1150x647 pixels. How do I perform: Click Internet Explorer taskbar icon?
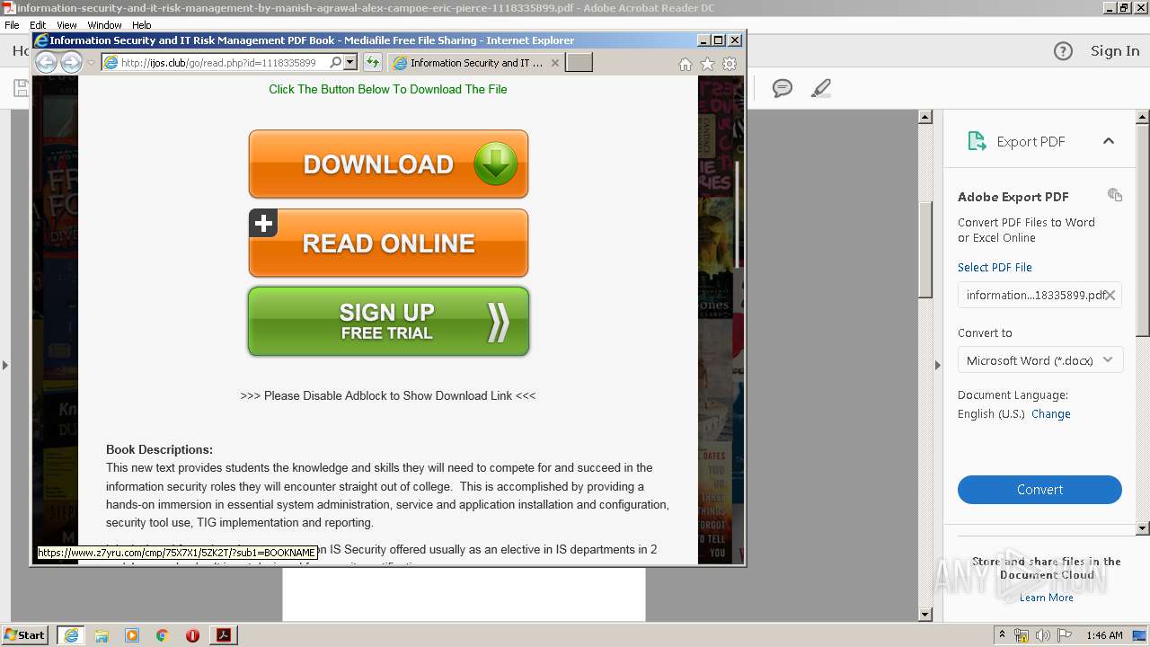click(x=71, y=635)
